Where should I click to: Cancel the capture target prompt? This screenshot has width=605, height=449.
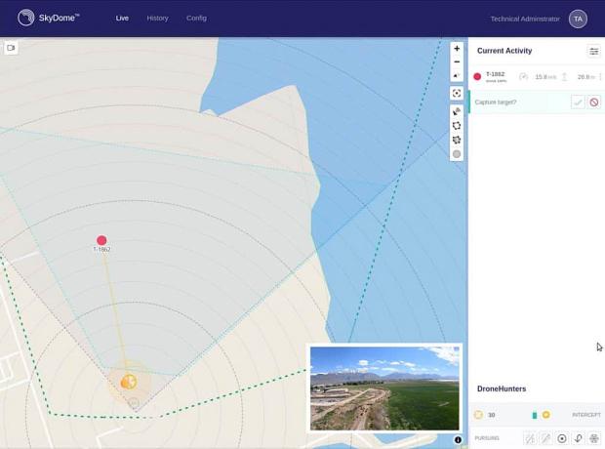click(x=593, y=102)
